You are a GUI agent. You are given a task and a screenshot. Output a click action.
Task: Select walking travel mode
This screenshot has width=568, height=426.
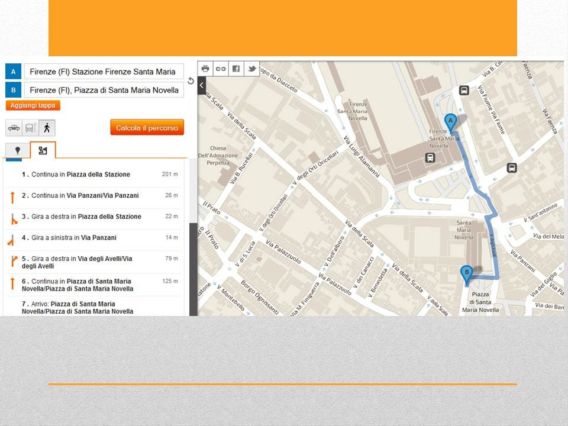click(47, 127)
